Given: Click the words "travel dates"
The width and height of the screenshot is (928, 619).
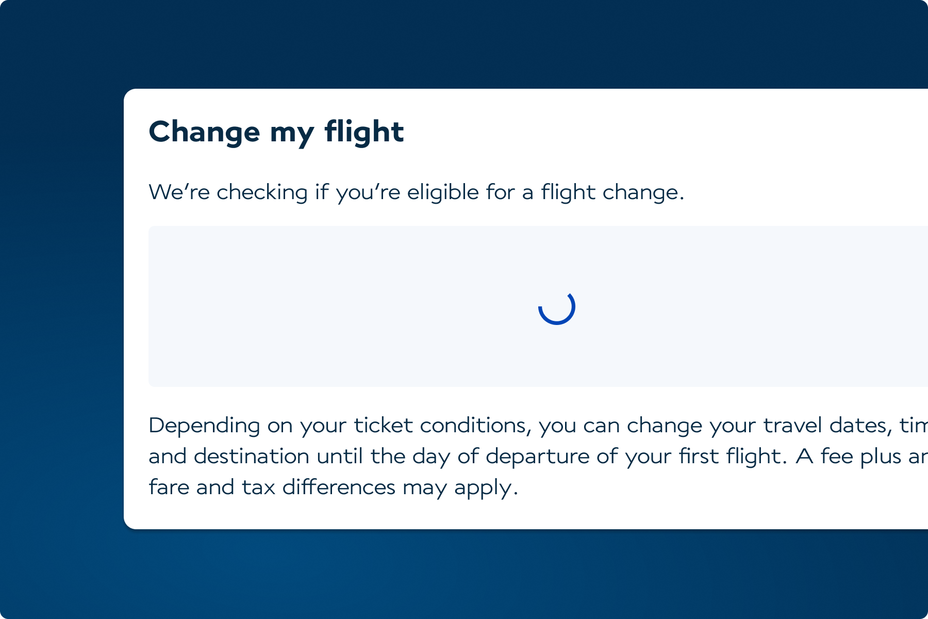Looking at the screenshot, I should click(827, 426).
